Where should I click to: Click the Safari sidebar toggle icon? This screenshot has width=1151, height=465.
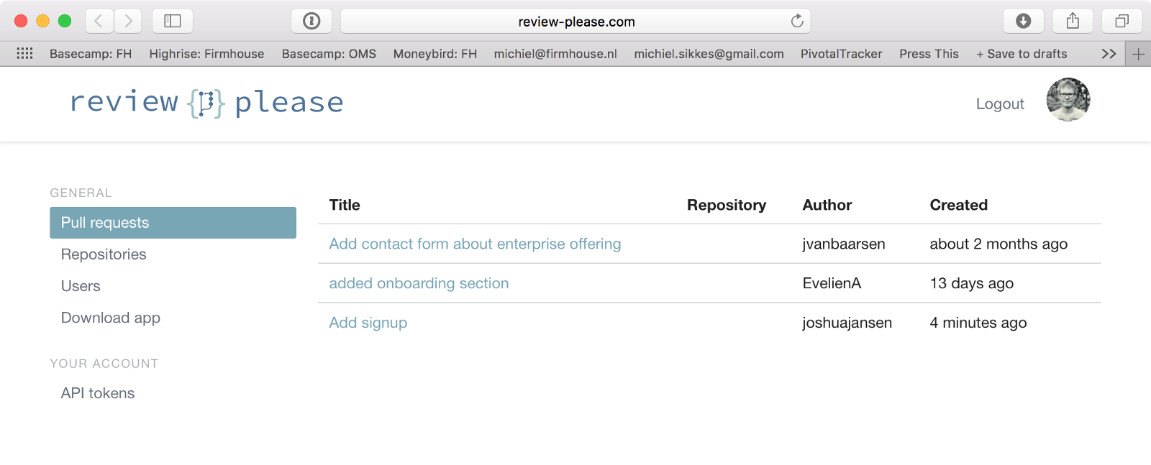click(172, 21)
